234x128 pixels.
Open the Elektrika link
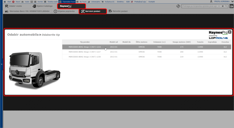pos(120,2)
